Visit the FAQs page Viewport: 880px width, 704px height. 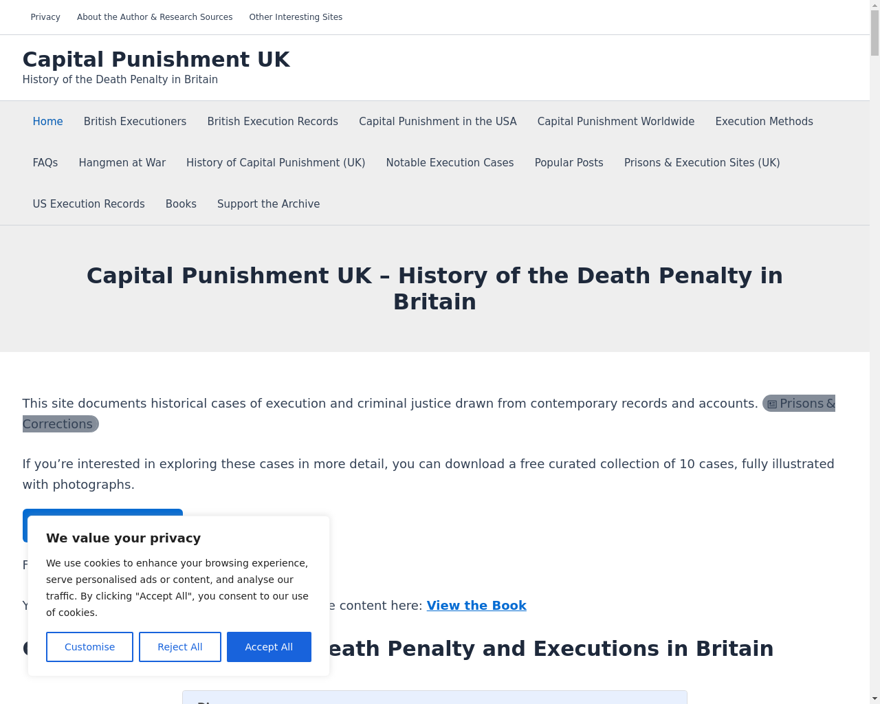click(x=45, y=163)
